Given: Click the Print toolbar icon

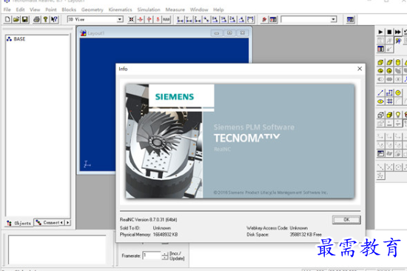Looking at the screenshot, I should pos(37,19).
